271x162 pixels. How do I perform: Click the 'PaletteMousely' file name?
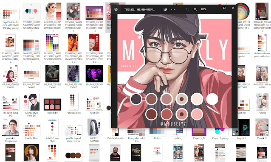click(116, 138)
